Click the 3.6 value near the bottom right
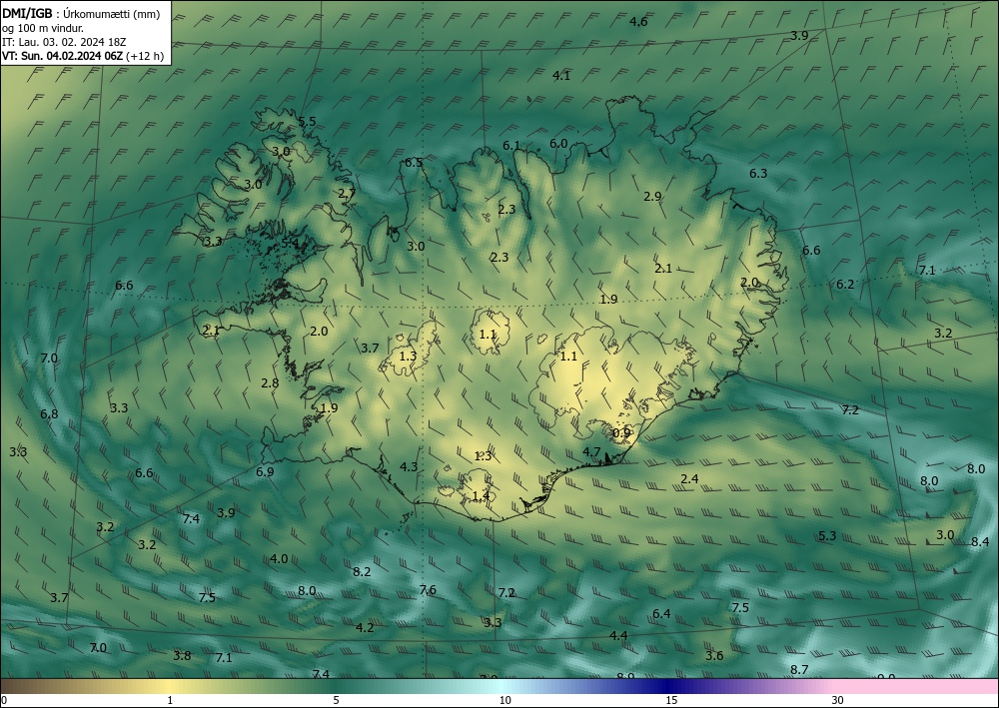The height and width of the screenshot is (708, 999). point(715,656)
